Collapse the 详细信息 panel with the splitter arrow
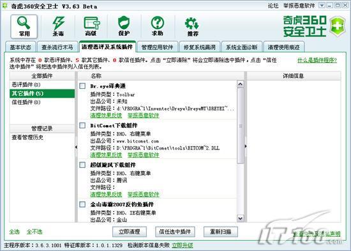This screenshot has height=251, width=351. click(x=246, y=146)
